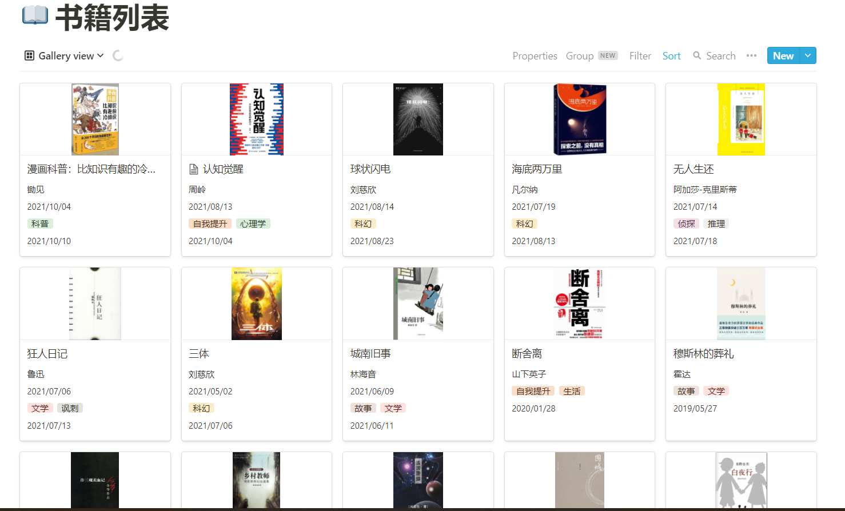Click the green 科普 tag
845x511 pixels.
pyautogui.click(x=40, y=223)
